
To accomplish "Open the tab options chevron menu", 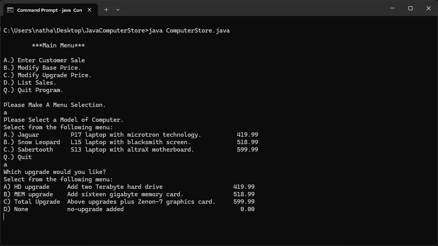I will tap(118, 8).
